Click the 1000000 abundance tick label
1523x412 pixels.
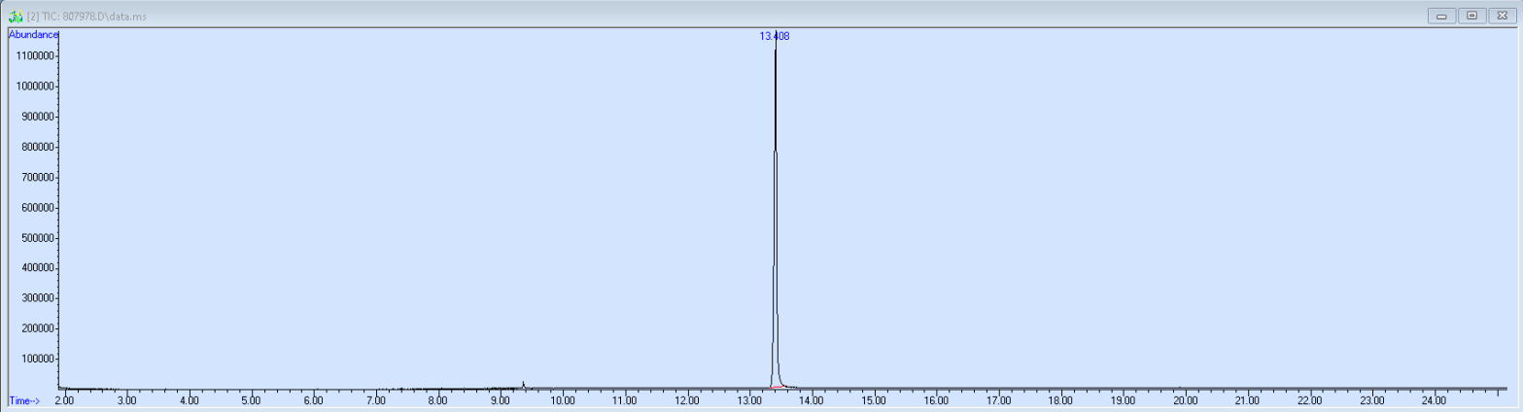coord(36,86)
